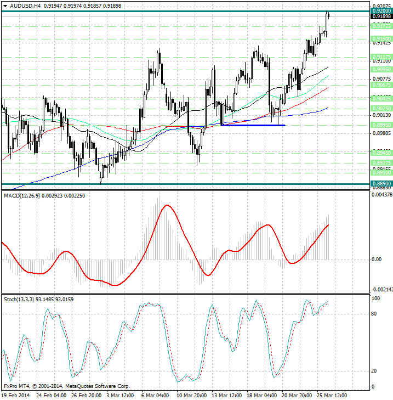The width and height of the screenshot is (393, 400).
Task: Click the 24 Feb 04:00 time label
Action: pyautogui.click(x=51, y=396)
